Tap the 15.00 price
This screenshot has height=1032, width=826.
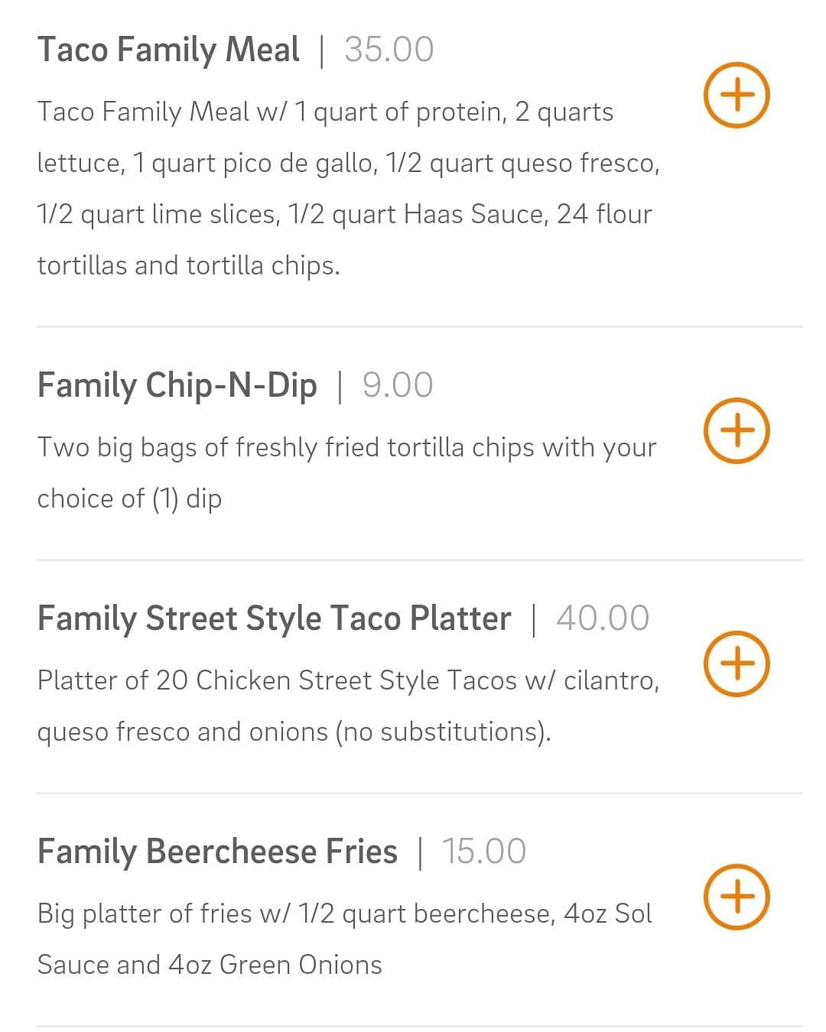pyautogui.click(x=483, y=852)
